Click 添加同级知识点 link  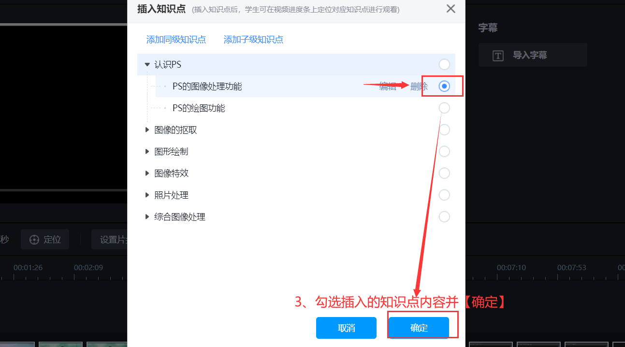(x=176, y=40)
